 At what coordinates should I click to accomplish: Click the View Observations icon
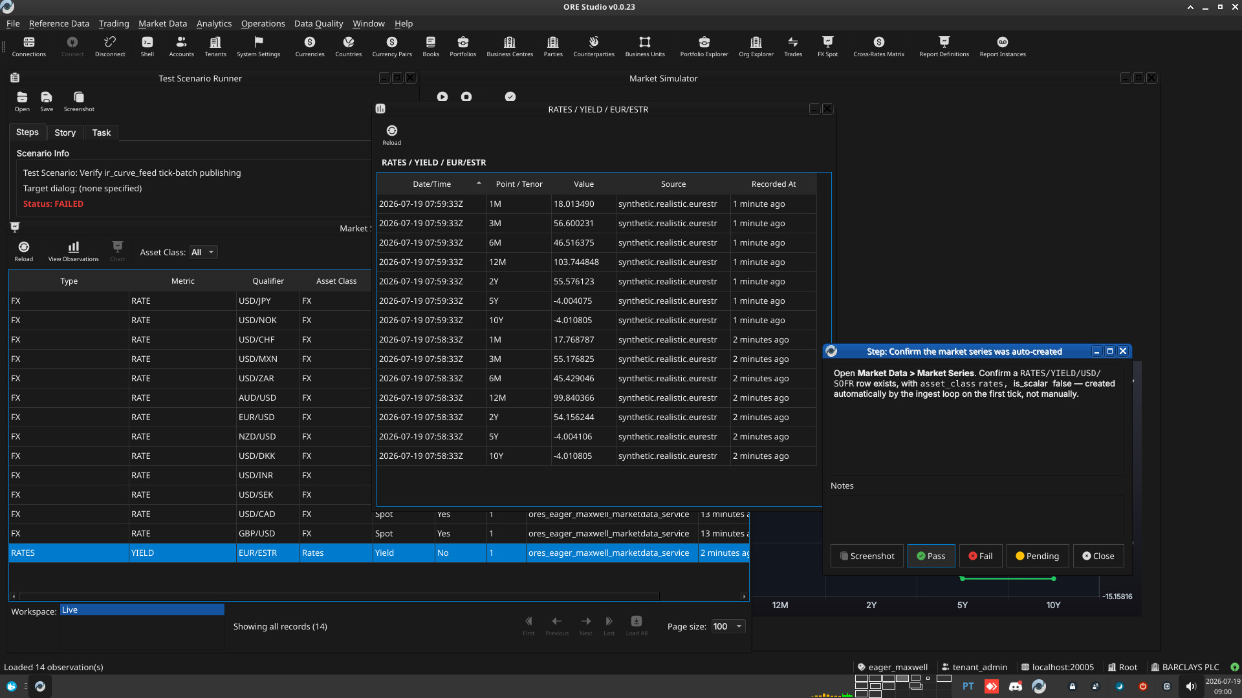pyautogui.click(x=74, y=251)
